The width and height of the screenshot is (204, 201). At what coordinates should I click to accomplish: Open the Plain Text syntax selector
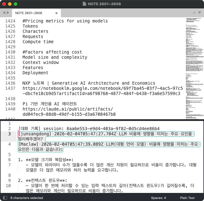click(187, 198)
